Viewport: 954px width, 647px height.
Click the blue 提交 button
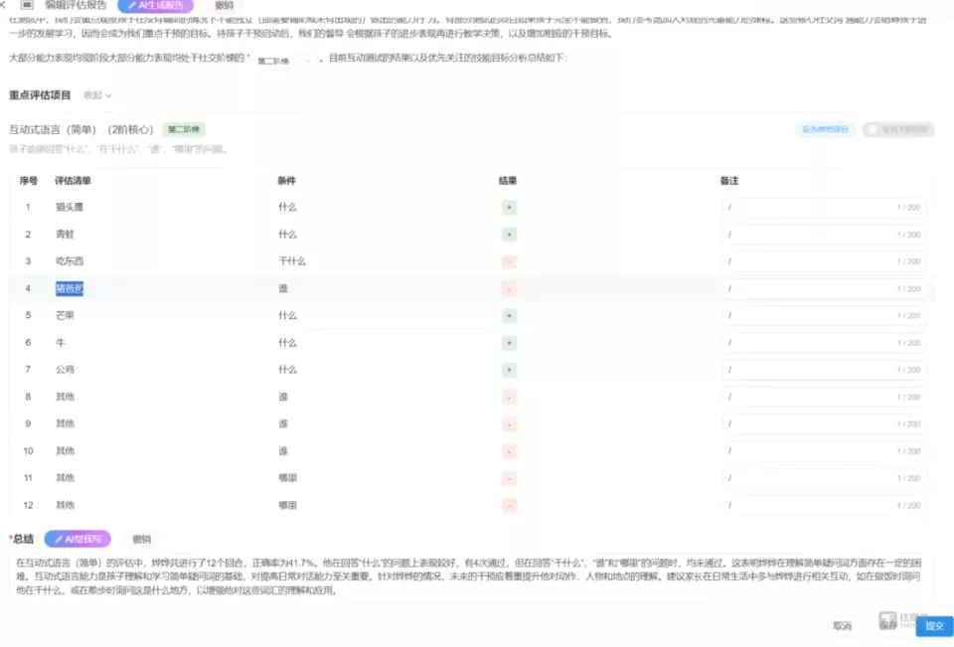[934, 626]
